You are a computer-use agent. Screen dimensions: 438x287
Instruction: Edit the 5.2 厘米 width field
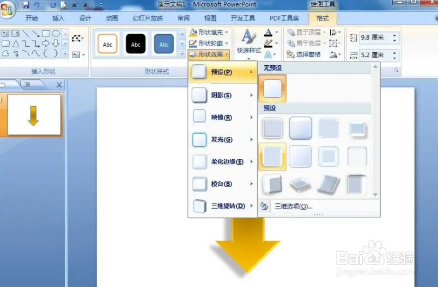click(x=376, y=55)
